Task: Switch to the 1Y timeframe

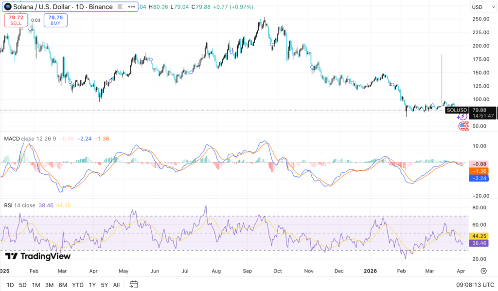Action: (x=92, y=285)
